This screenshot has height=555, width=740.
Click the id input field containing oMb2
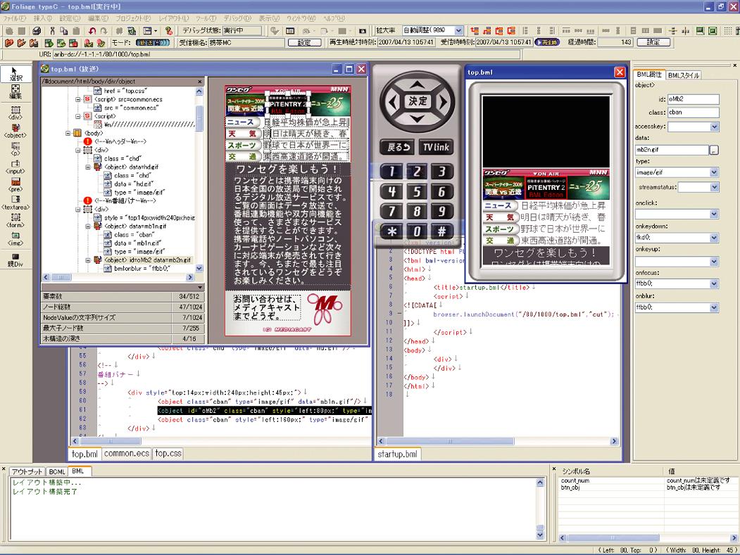click(694, 100)
